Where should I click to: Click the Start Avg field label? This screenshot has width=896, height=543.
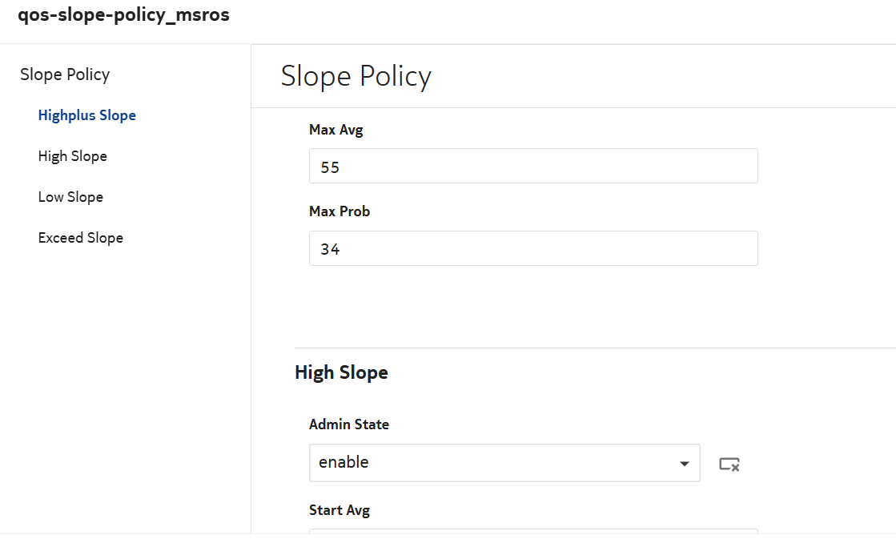tap(340, 510)
